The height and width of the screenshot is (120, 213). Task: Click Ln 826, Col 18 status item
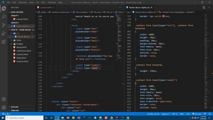(x=153, y=114)
